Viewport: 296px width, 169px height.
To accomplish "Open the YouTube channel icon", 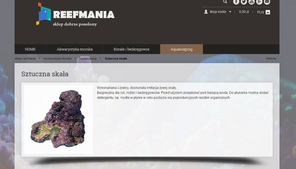I will pyautogui.click(x=251, y=2).
